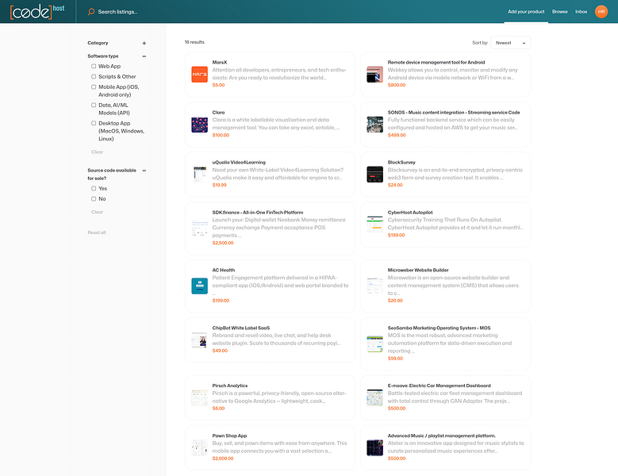618x476 pixels.
Task: Open the Pawn Shop App thumbnail
Action: point(199,447)
